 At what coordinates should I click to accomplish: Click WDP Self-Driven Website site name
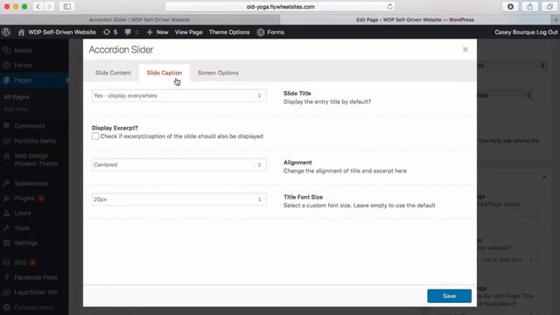point(62,32)
